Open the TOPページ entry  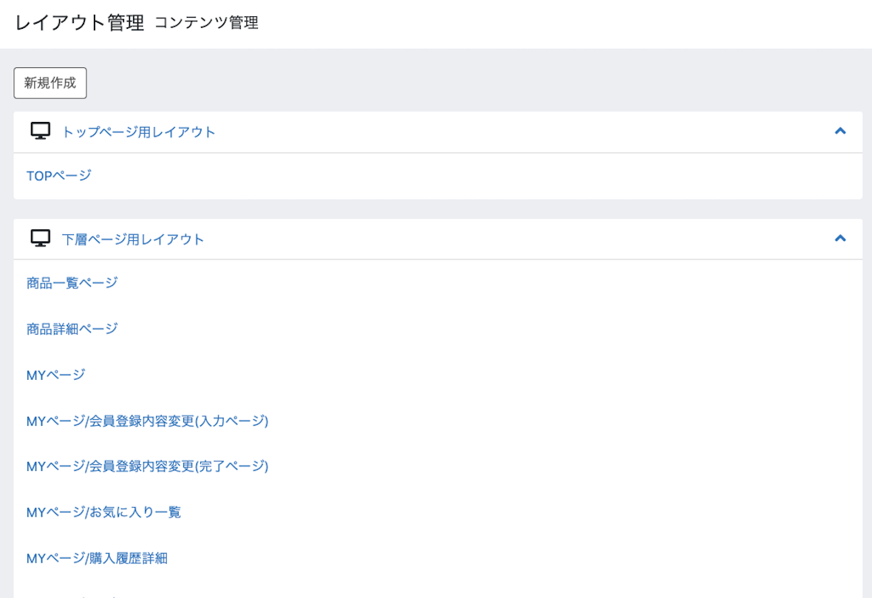click(x=59, y=176)
